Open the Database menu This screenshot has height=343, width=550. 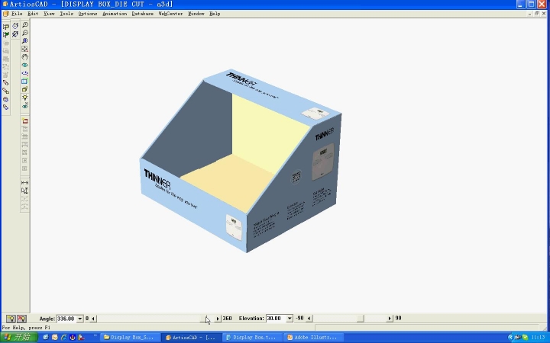143,14
